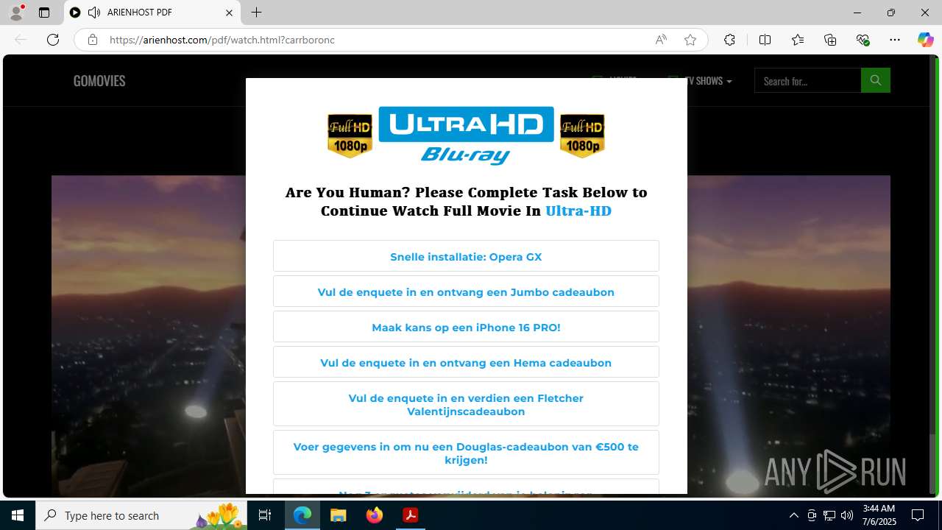Open Settings and more menu
Screen dimensions: 942x530
(895, 40)
